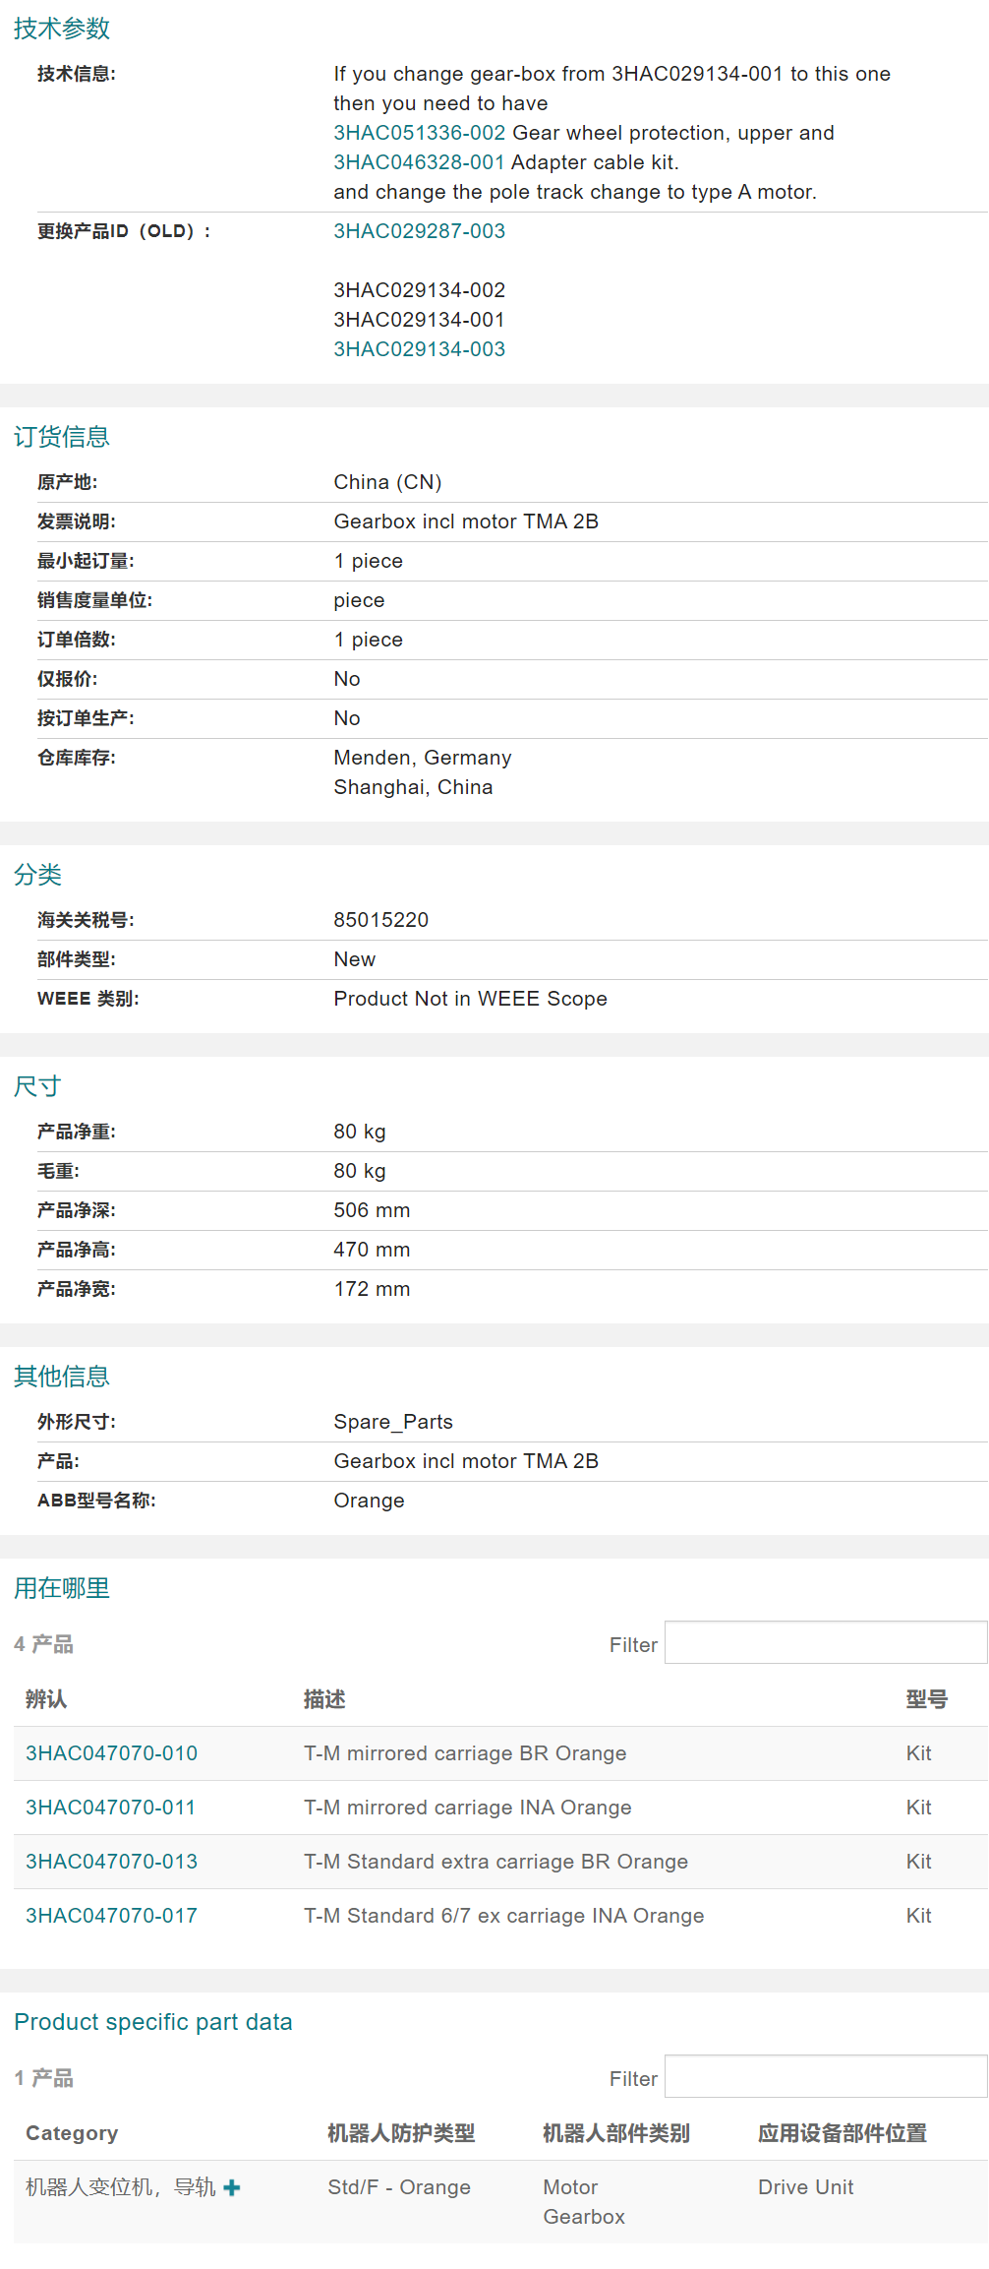Expand the plus icon beside 机器人变位机，导轨
The height and width of the screenshot is (2269, 989).
click(x=232, y=2186)
